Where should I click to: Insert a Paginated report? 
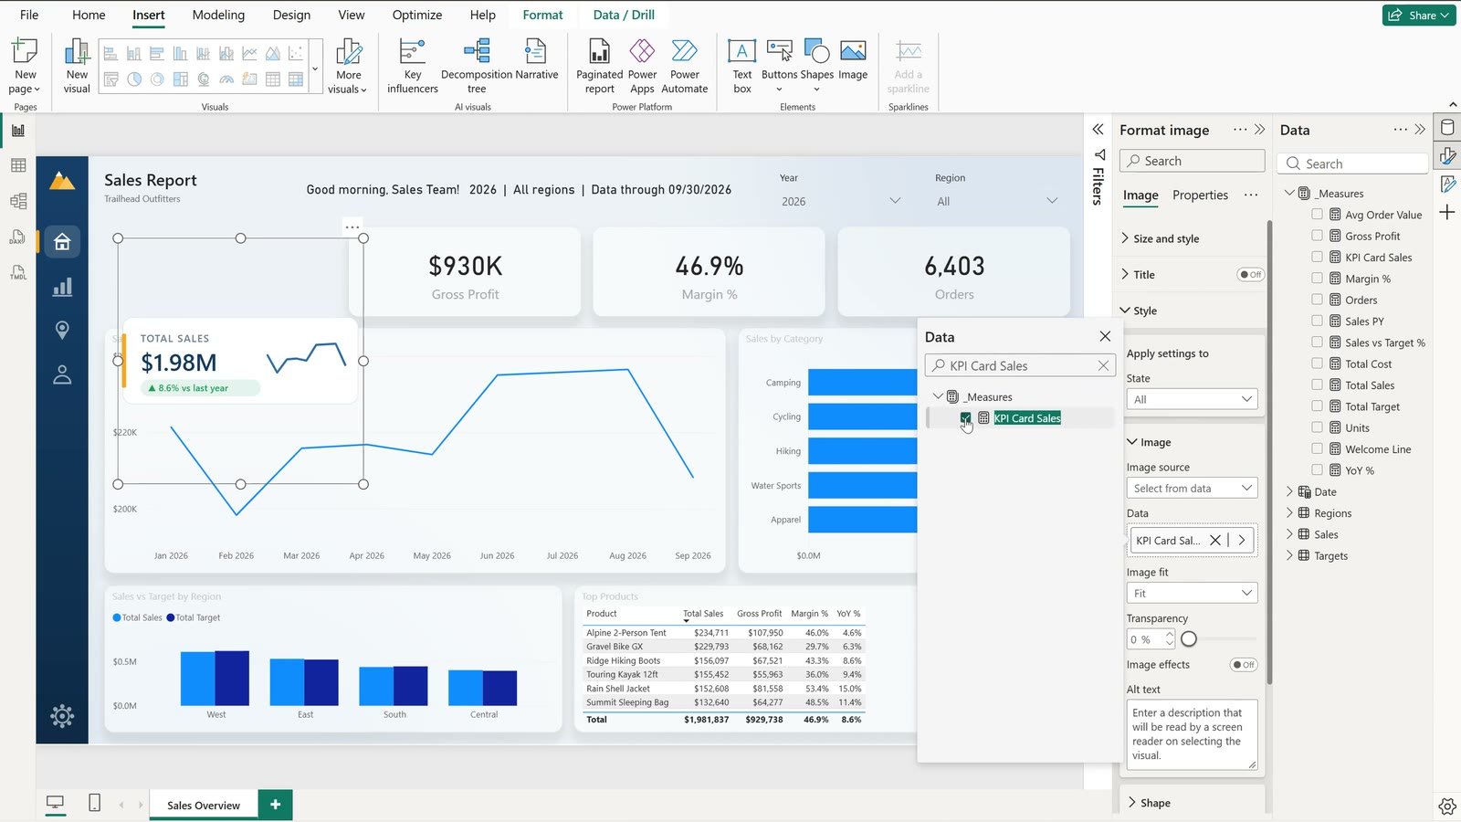pos(599,67)
